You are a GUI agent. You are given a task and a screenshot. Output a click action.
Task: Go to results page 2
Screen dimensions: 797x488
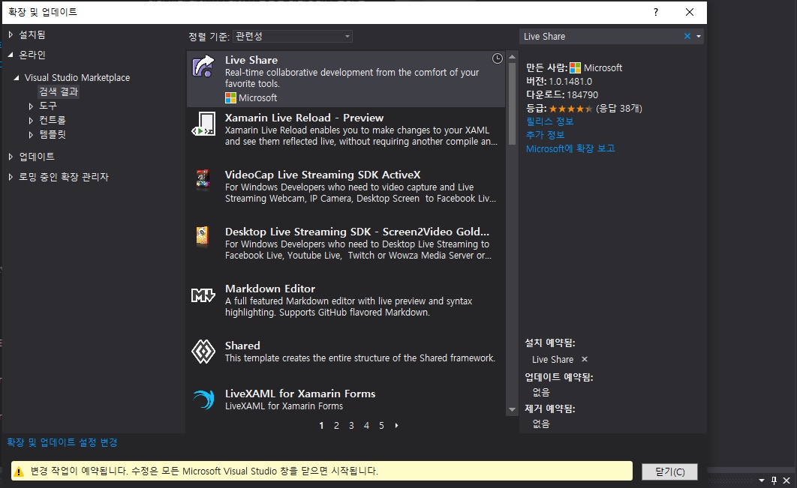point(336,426)
